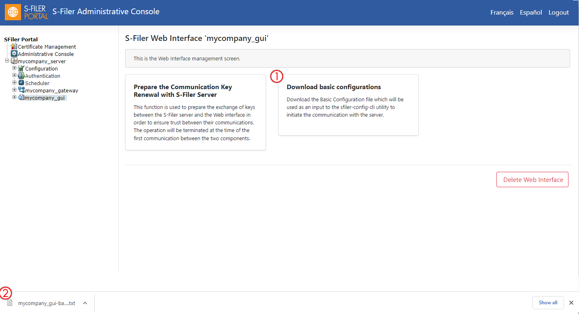Select Certificate Management in the tree

point(47,47)
